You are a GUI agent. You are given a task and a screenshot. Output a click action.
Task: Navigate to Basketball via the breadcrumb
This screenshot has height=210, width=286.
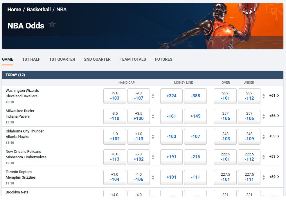pos(39,9)
